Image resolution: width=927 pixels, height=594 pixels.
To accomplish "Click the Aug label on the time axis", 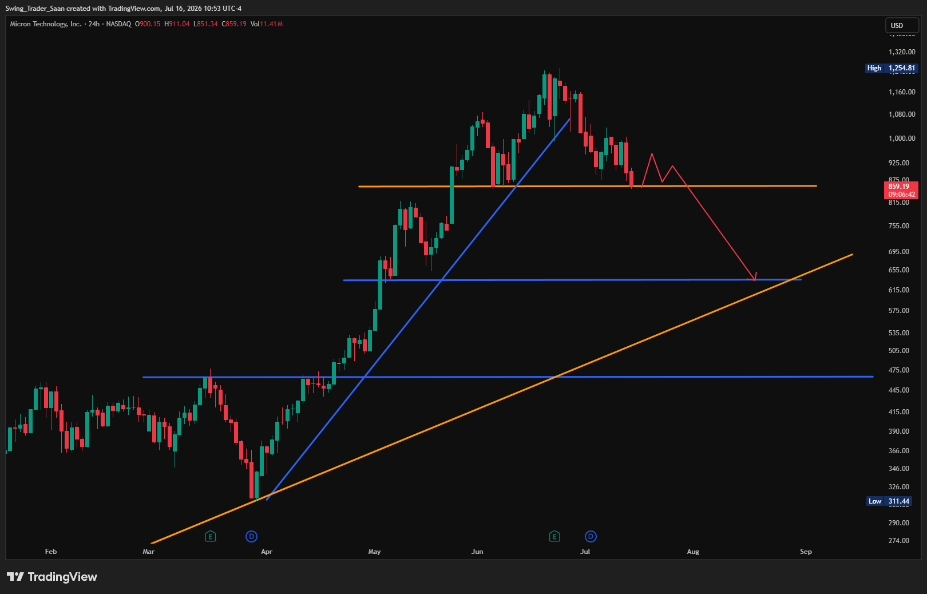I will click(693, 552).
